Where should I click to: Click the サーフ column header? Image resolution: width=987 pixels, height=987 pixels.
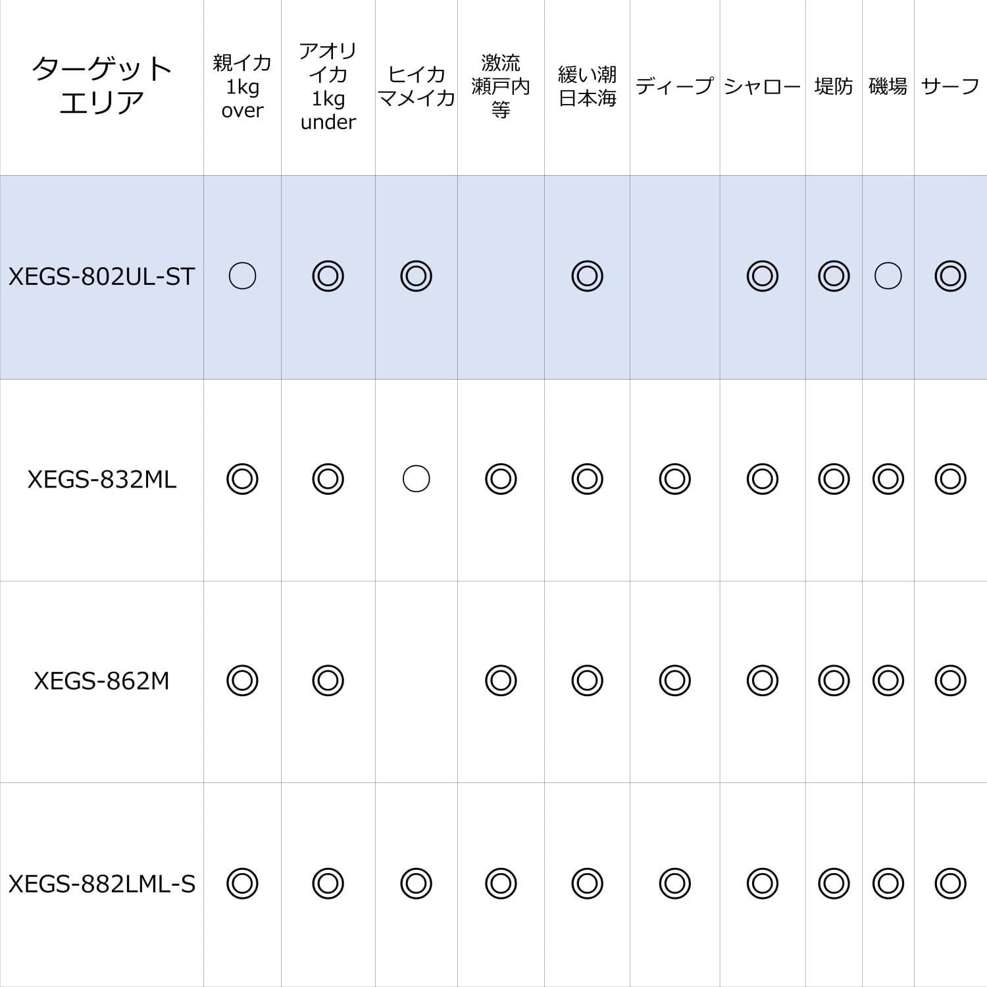pyautogui.click(x=950, y=86)
